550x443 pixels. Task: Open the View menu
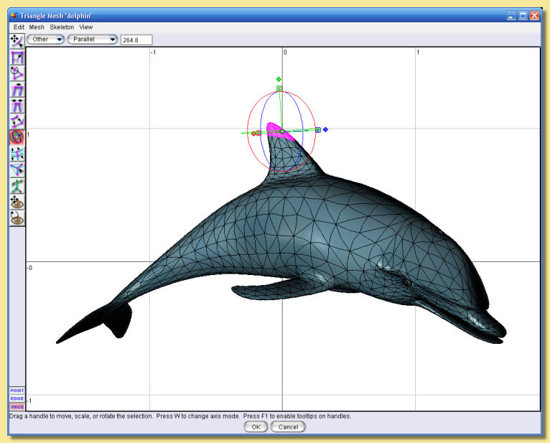[x=86, y=27]
